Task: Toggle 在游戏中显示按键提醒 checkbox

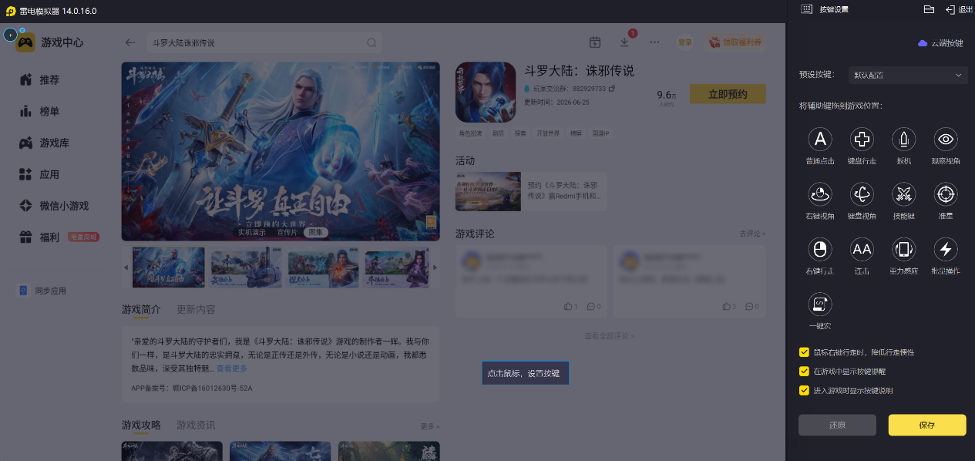Action: [x=804, y=372]
